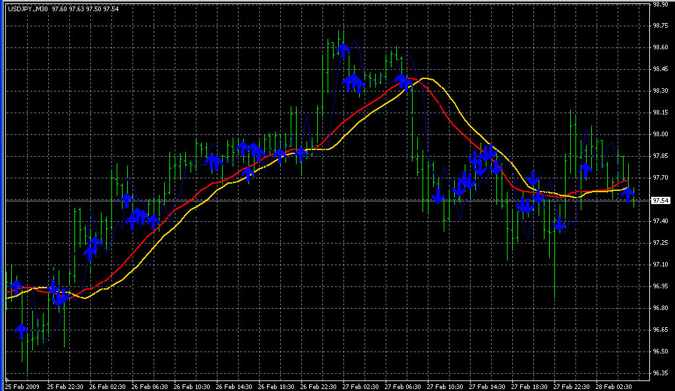This screenshot has width=675, height=391.
Task: Click the lowest blue up arrow near 96.65
Action: [x=21, y=330]
